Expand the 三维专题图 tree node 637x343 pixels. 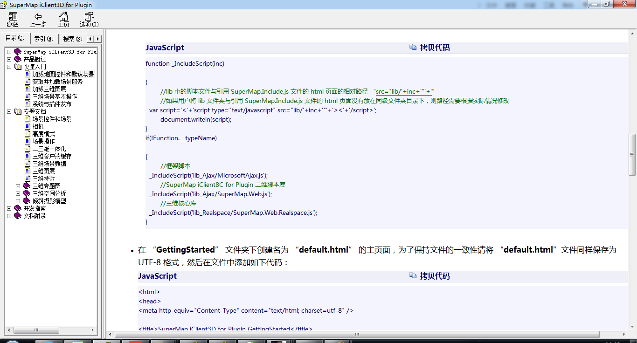[x=18, y=186]
